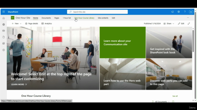Expand the All Documents view dropdown
Image resolution: width=197 pixels, height=110 pixels.
161,102
